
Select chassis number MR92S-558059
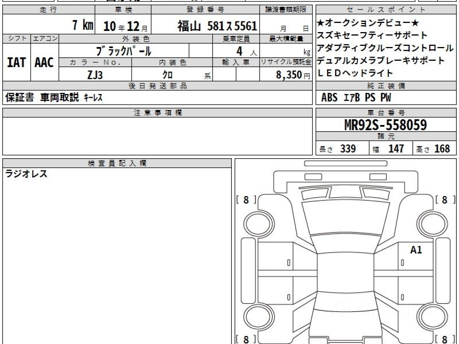386,125
